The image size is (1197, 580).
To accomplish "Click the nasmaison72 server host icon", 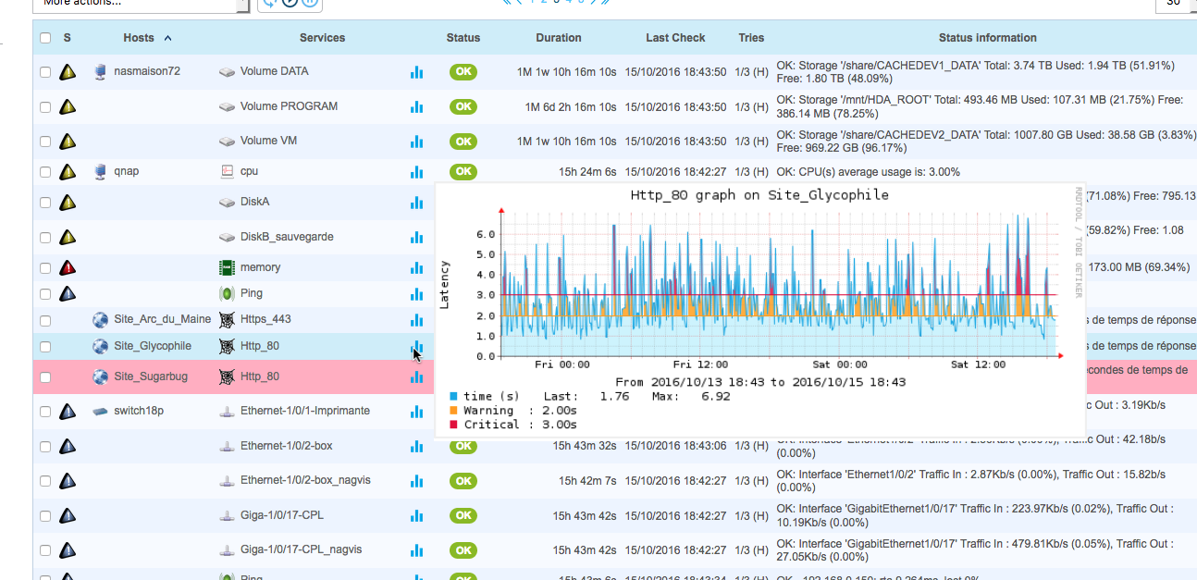I will pos(101,71).
